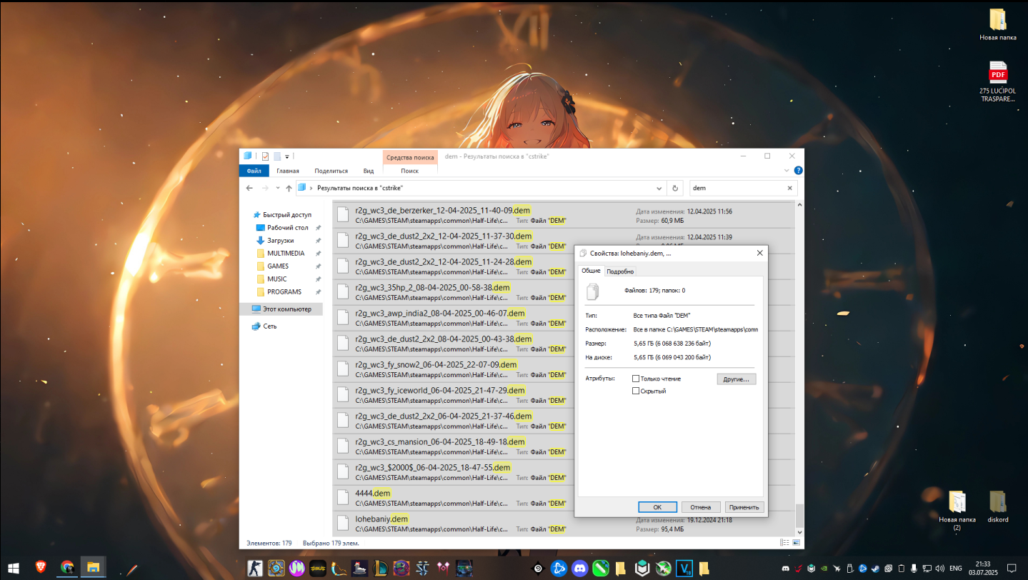Viewport: 1028px width, 580px height.
Task: Select the Общие tab in the properties dialog
Action: tap(591, 271)
